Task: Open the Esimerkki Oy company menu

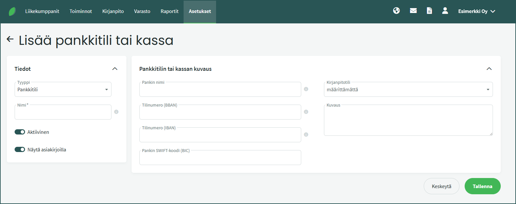Action: 476,11
